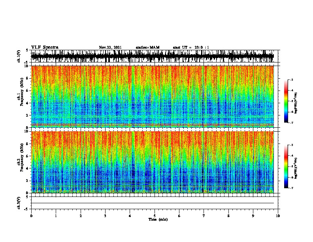This screenshot has width=313, height=242.
Task: Click the time axis tick label 6
Action: (x=179, y=216)
